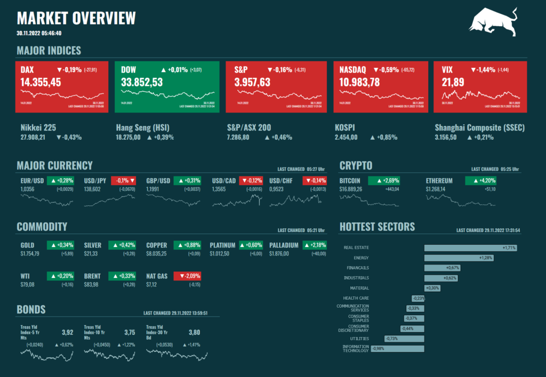The width and height of the screenshot is (546, 377).
Task: Click the Utilities -0,73% sector bar
Action: click(405, 339)
